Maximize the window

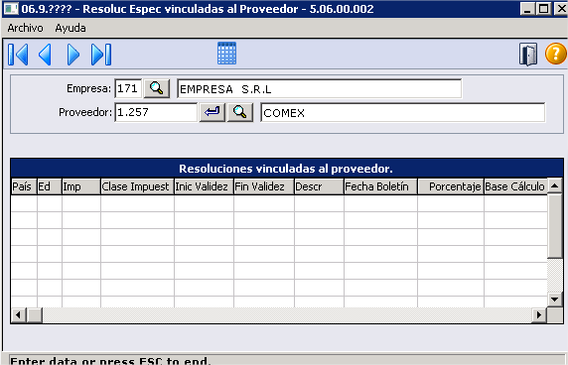pos(544,9)
